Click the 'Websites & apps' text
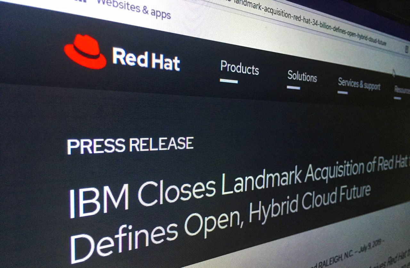410x268 pixels. pos(134,9)
